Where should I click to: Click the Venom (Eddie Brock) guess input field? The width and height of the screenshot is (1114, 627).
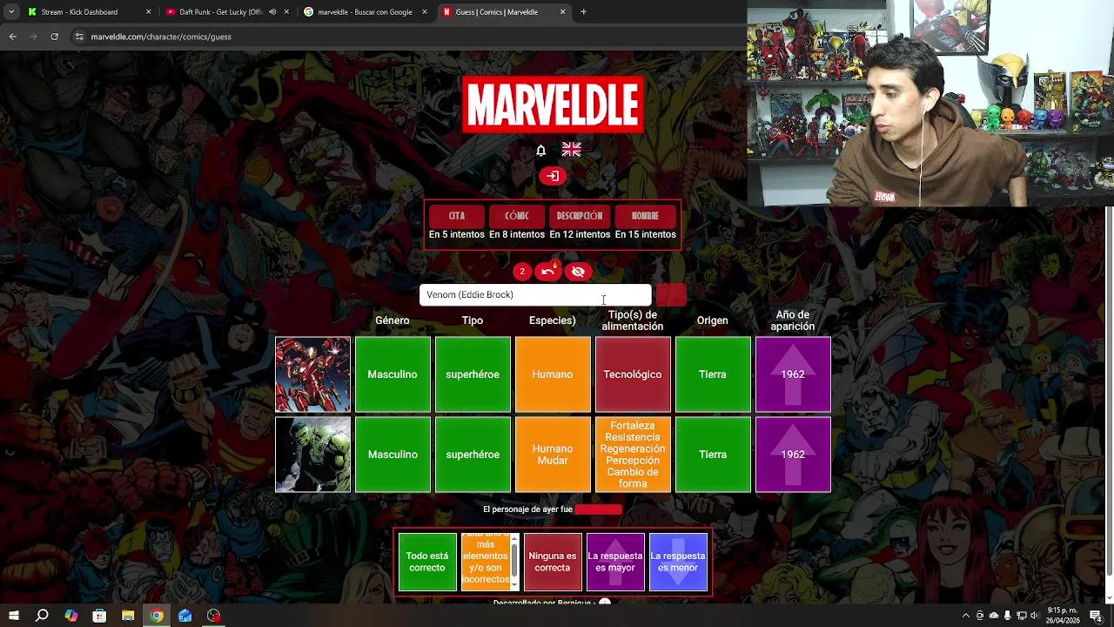[535, 295]
